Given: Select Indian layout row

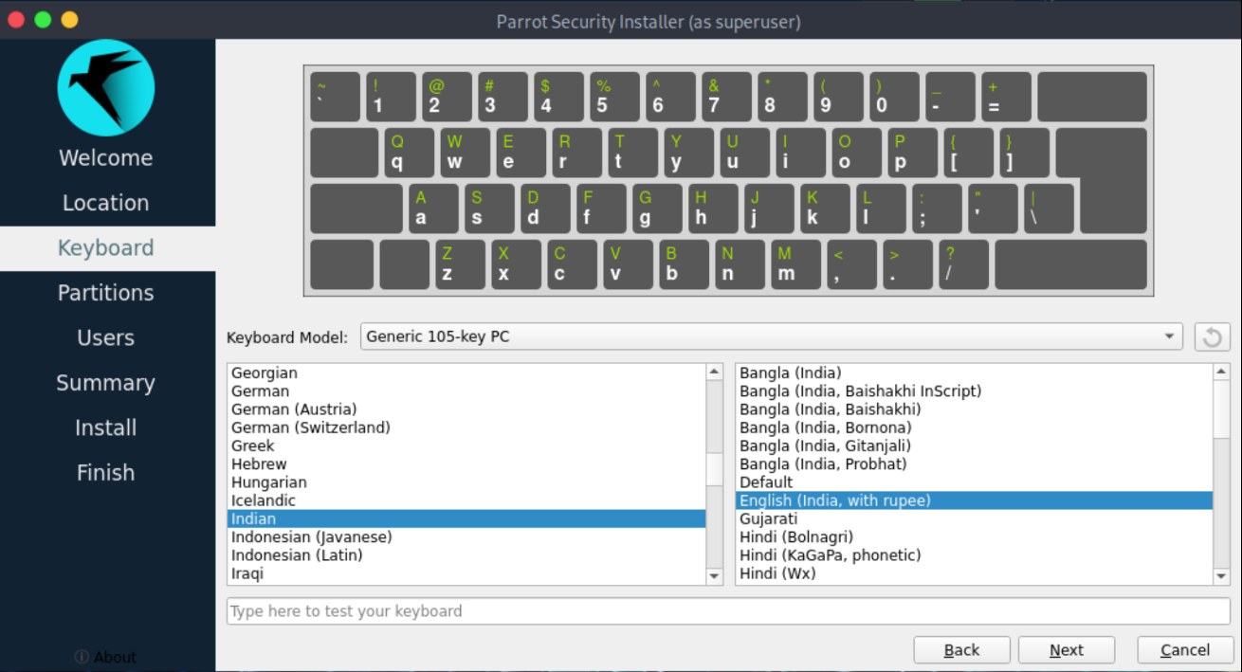Looking at the screenshot, I should (466, 518).
